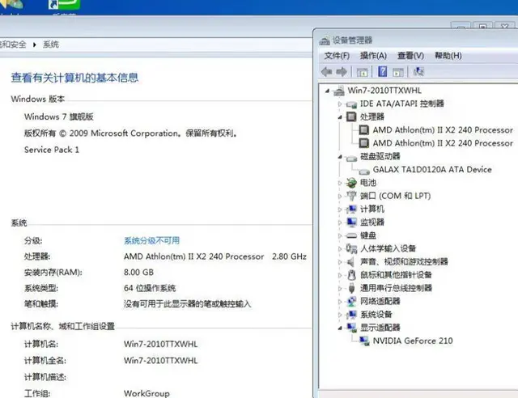Select the second AMD Athlon II X2 240 processor entry
The height and width of the screenshot is (398, 518).
[443, 143]
